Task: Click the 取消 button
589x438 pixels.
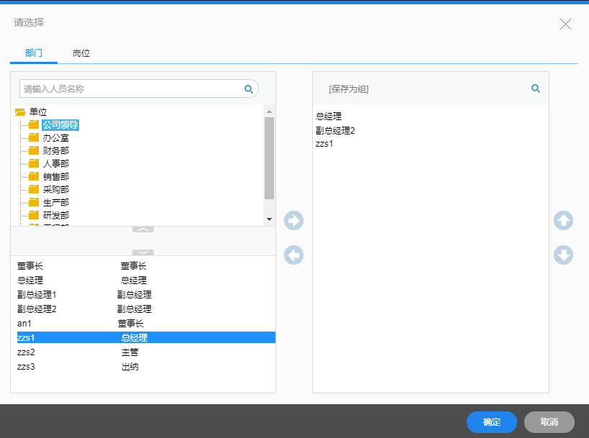Action: pyautogui.click(x=548, y=422)
